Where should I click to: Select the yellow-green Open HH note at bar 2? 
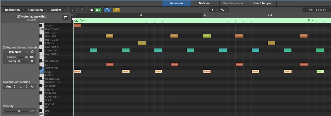coord(207,36)
